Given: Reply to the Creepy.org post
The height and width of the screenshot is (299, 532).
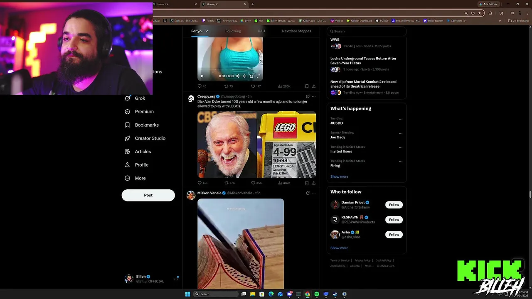Looking at the screenshot, I should point(202,183).
